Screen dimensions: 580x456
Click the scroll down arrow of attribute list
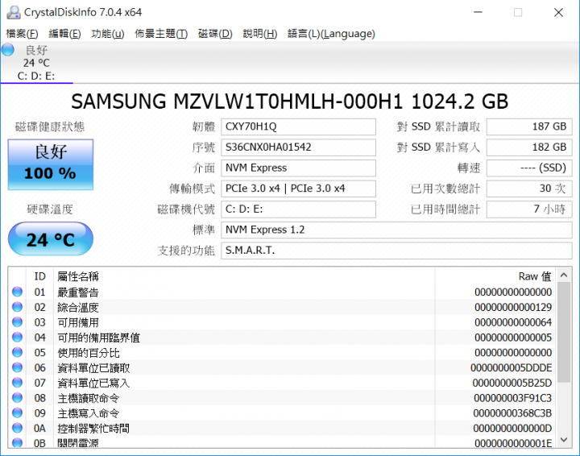click(564, 440)
